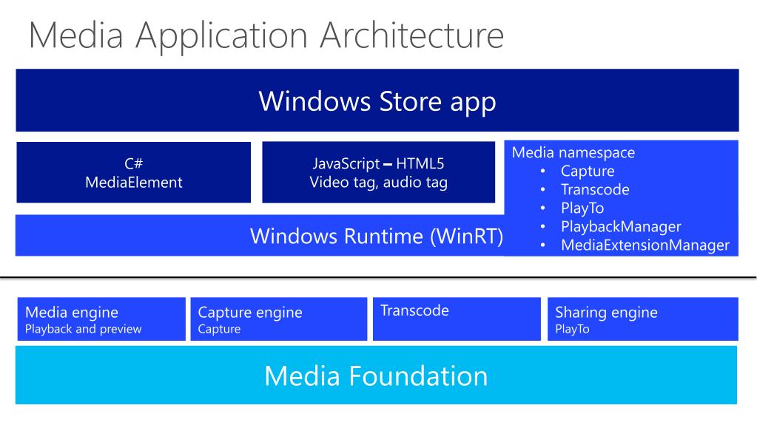Click the Media engine box
Image resolution: width=757 pixels, height=425 pixels.
tap(101, 319)
